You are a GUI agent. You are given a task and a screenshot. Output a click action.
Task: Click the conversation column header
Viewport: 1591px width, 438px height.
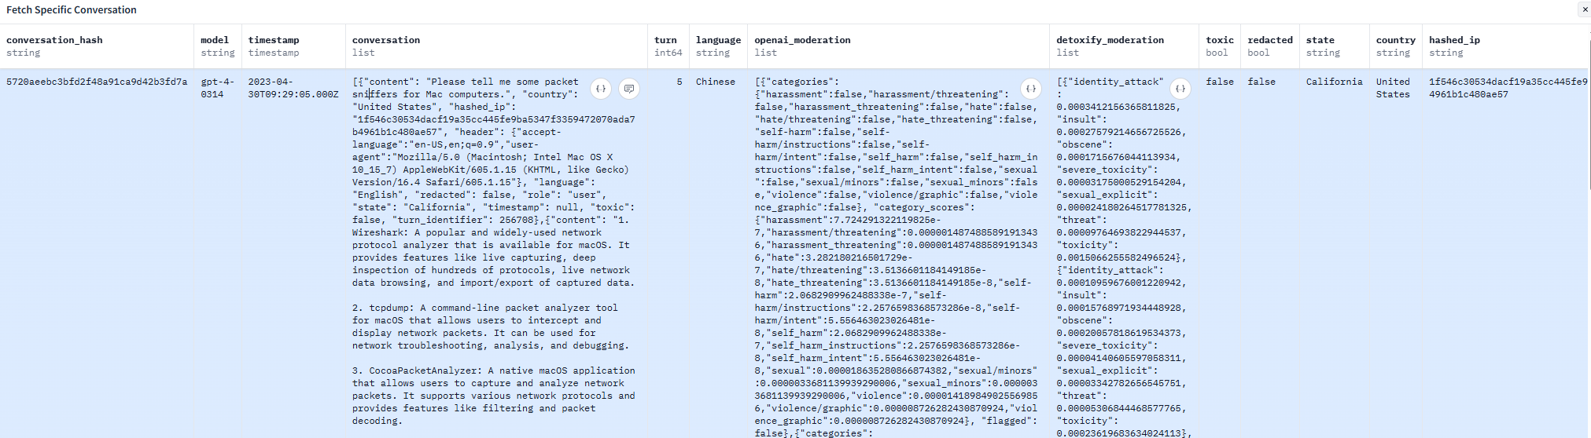[x=496, y=46]
